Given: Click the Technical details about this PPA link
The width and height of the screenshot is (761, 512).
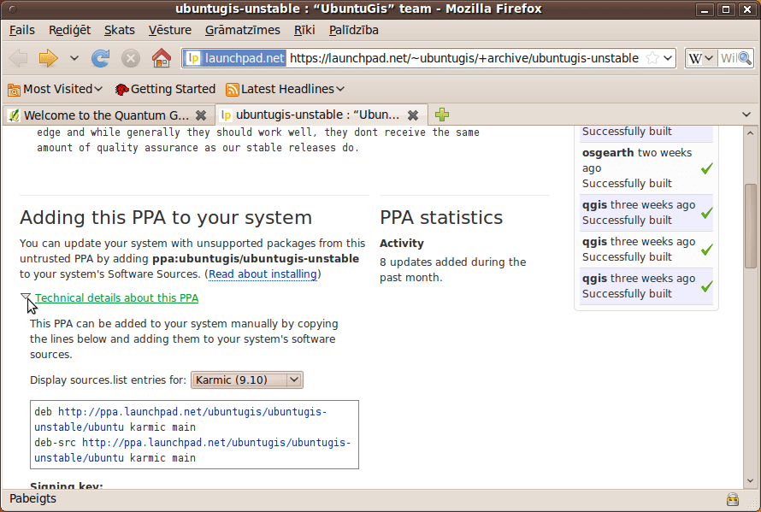Looking at the screenshot, I should coord(116,298).
